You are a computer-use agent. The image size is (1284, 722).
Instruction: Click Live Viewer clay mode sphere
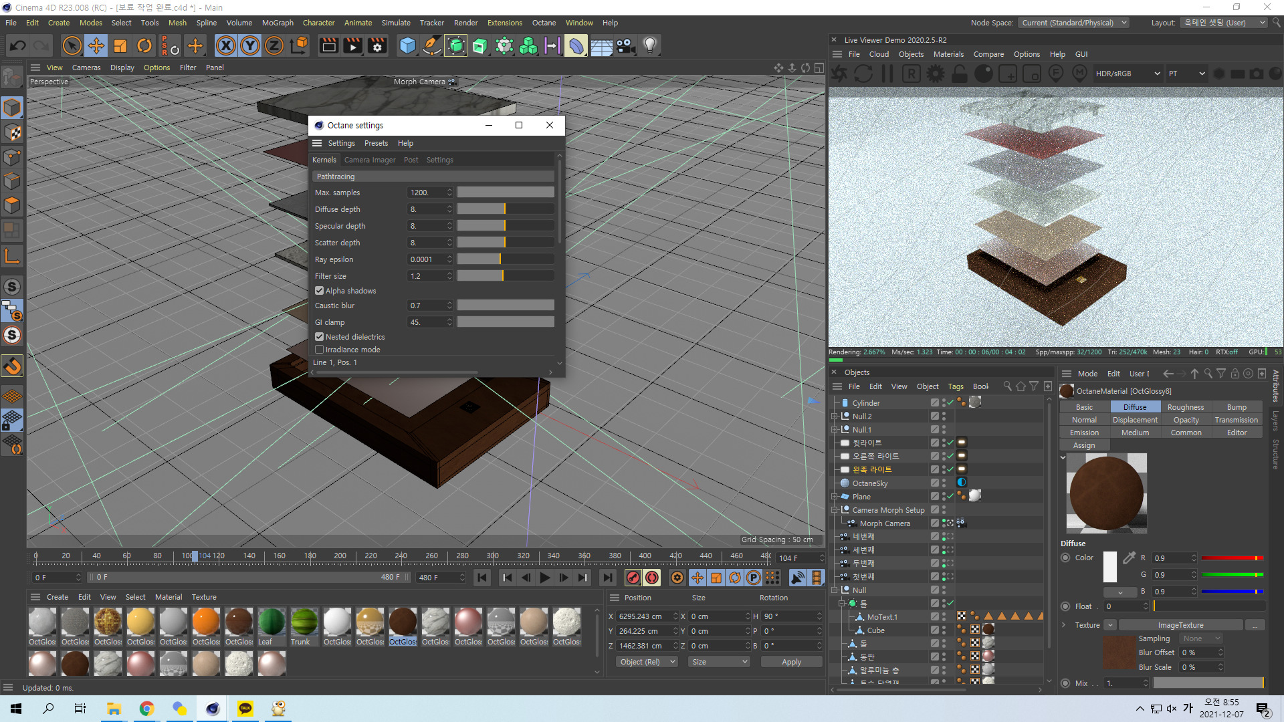[984, 74]
